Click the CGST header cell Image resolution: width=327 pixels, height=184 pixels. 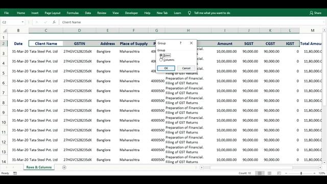(270, 43)
